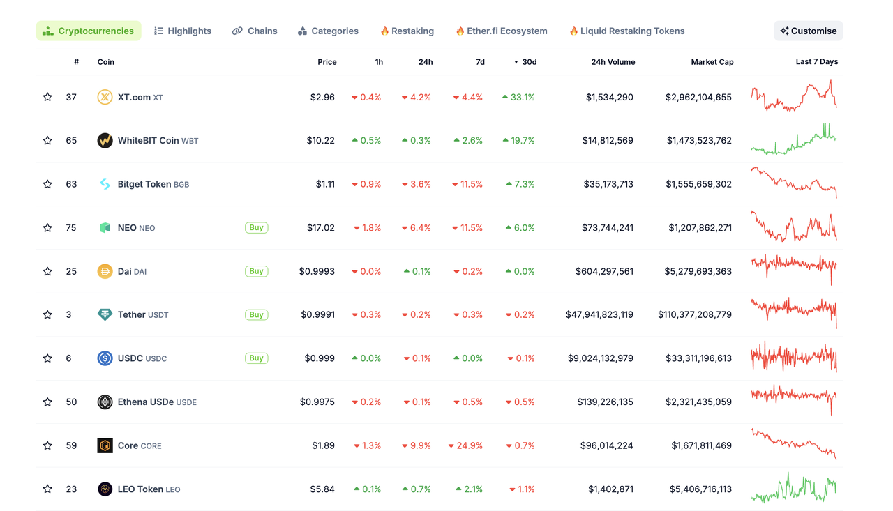Screen dimensions: 893x511
Task: Click the NEO coin logo icon
Action: click(x=105, y=228)
